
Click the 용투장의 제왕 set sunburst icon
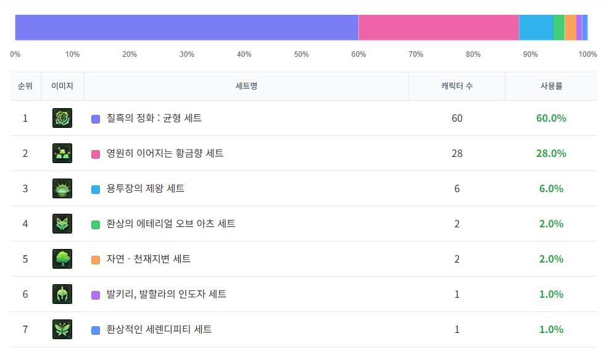pyautogui.click(x=62, y=188)
